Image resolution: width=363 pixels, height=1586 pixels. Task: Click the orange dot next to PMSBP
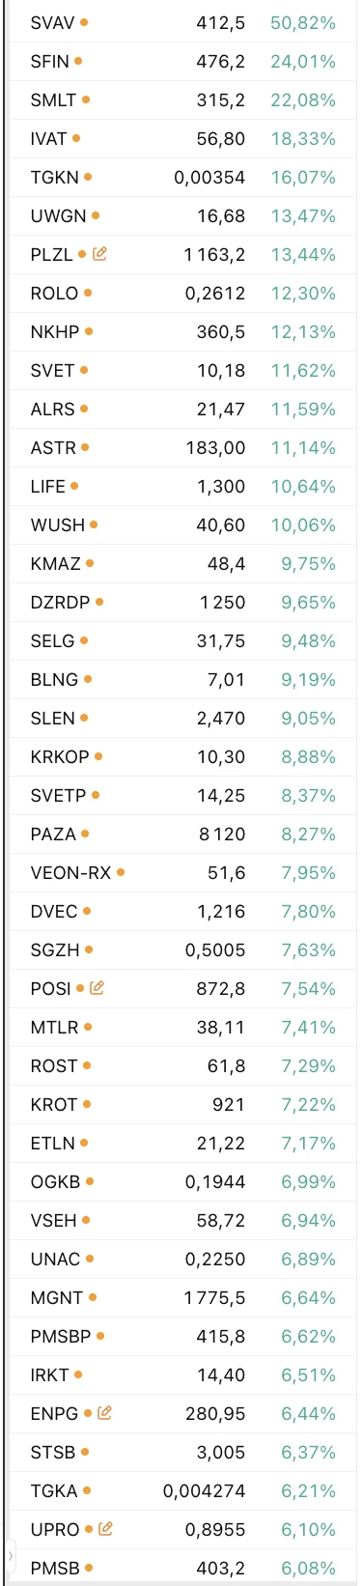coord(100,1336)
